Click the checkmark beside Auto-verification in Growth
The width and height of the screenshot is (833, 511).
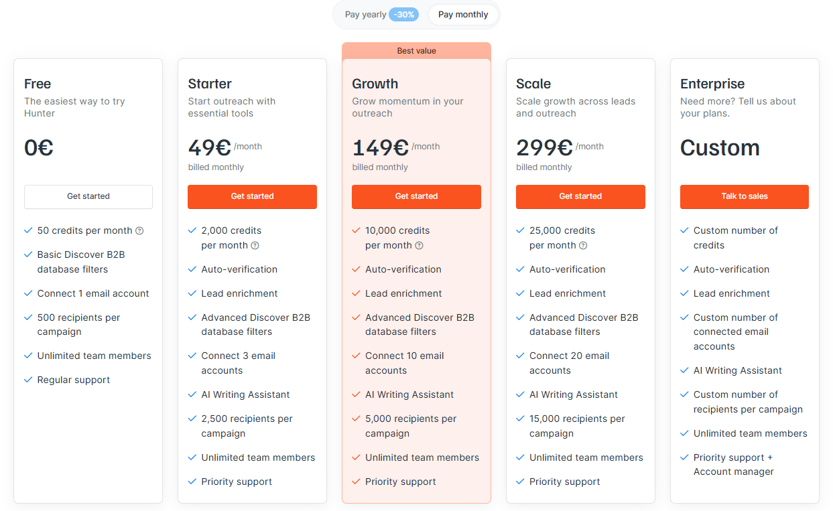pos(356,269)
